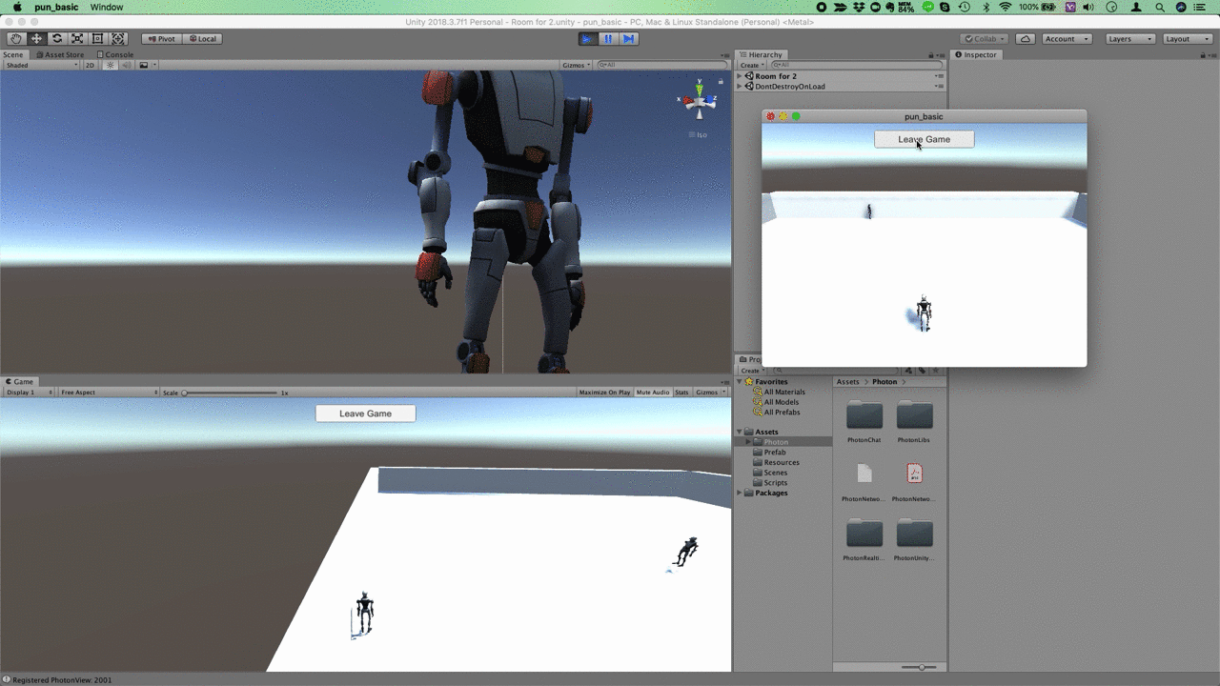
Task: Switch to the Console tab
Action: [115, 55]
